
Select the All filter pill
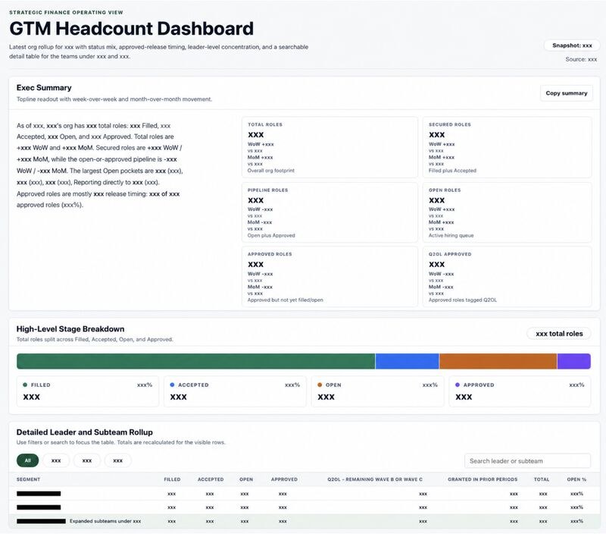pos(28,460)
